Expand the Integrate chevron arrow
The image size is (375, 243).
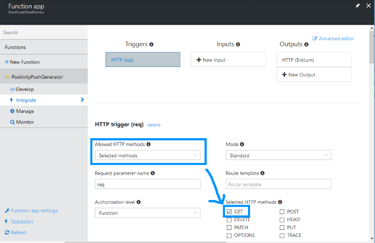pos(82,100)
